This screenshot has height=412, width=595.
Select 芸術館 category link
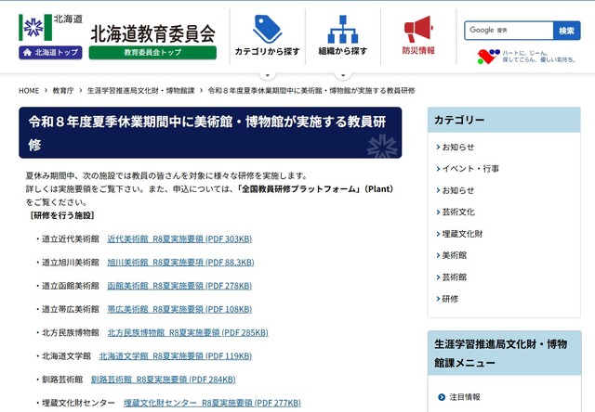(x=455, y=277)
